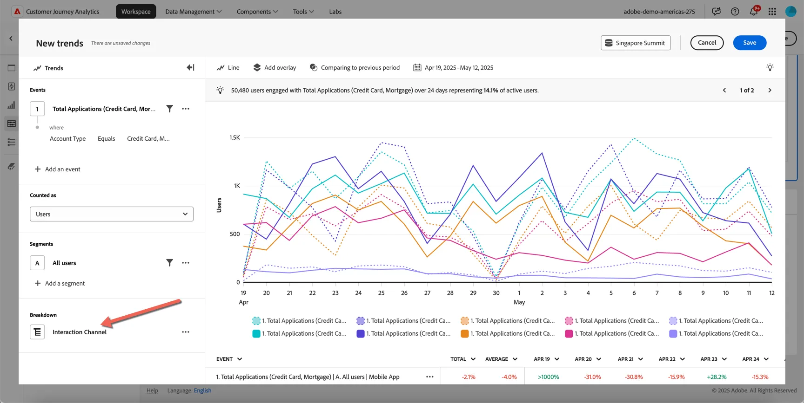Show the previous insight
Image resolution: width=804 pixels, height=403 pixels.
pos(724,91)
